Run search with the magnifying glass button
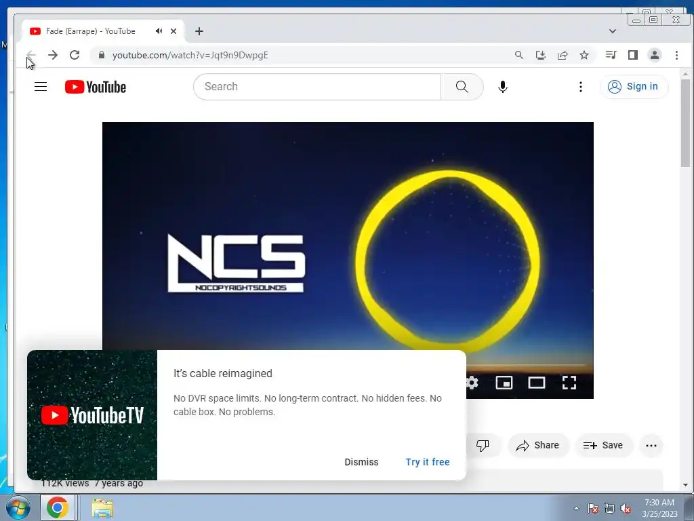Image resolution: width=694 pixels, height=521 pixels. coord(462,87)
